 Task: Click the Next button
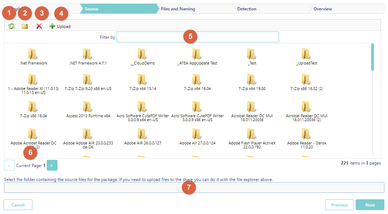click(370, 205)
